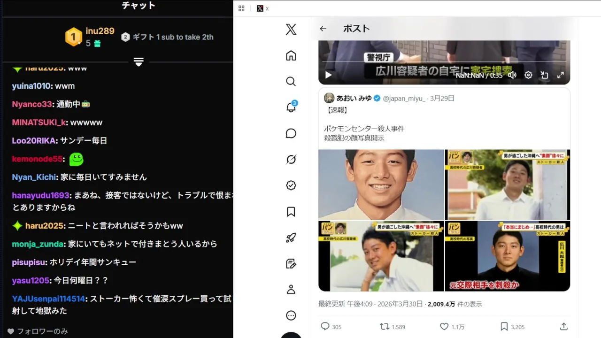601x338 pixels.
Task: Open the bottom-left resting-chin photo
Action: coord(381,256)
